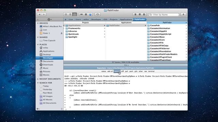Open the gear menu below the sidebar

(38, 109)
